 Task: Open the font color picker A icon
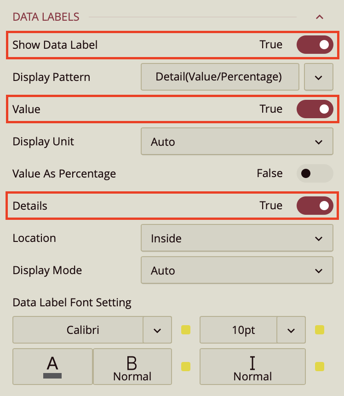coord(52,367)
